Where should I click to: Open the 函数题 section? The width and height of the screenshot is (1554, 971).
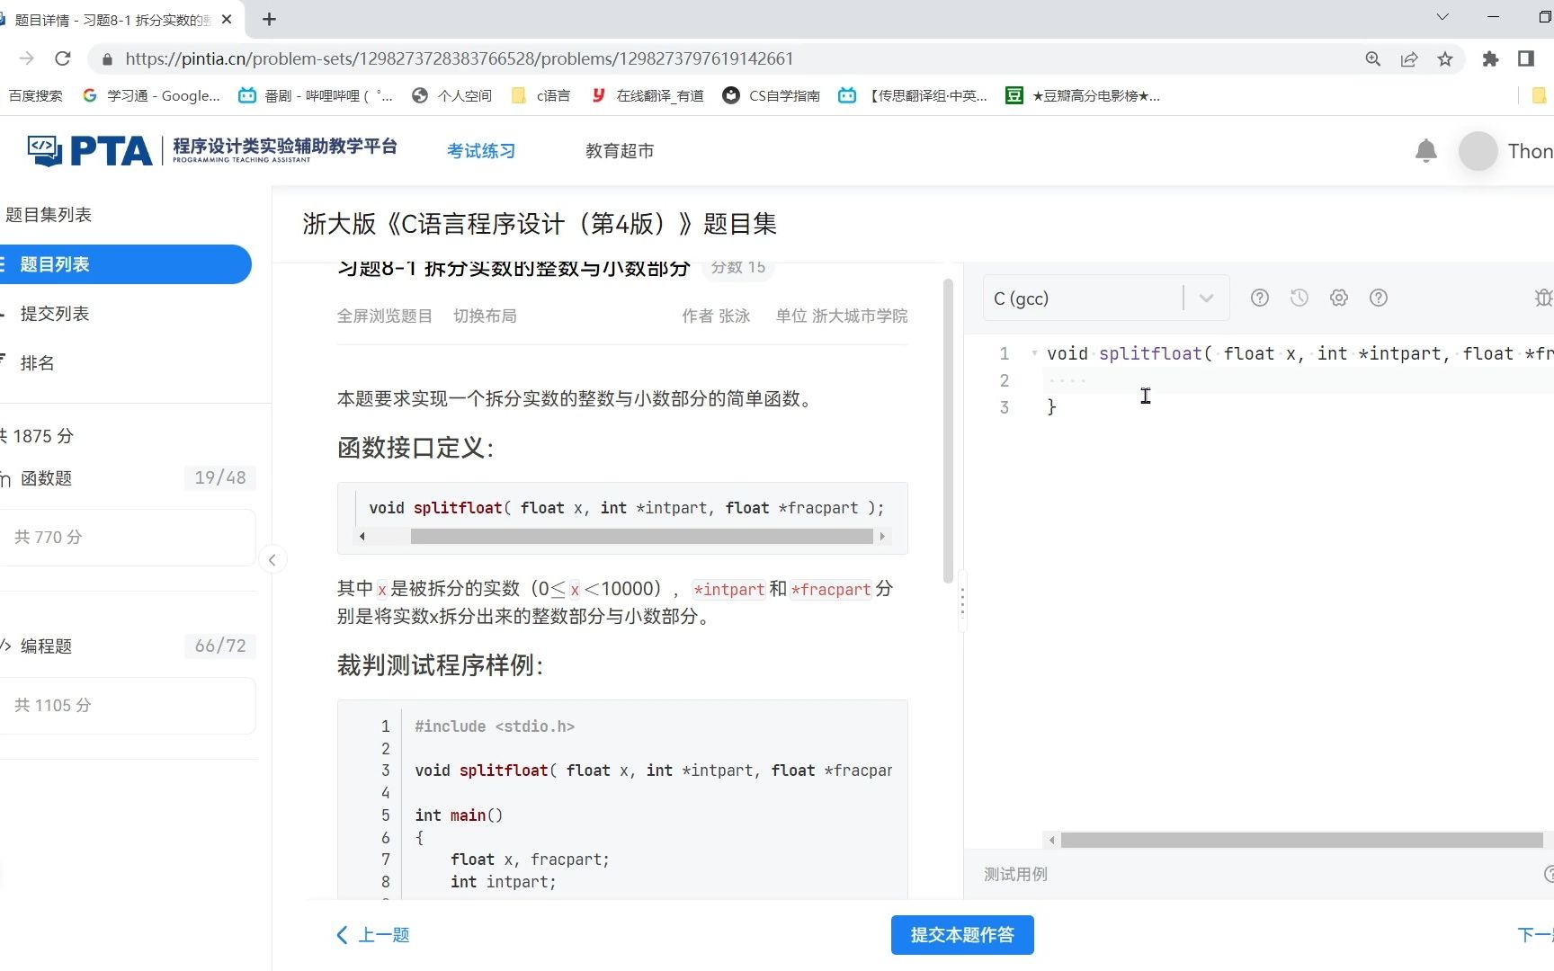(x=46, y=478)
